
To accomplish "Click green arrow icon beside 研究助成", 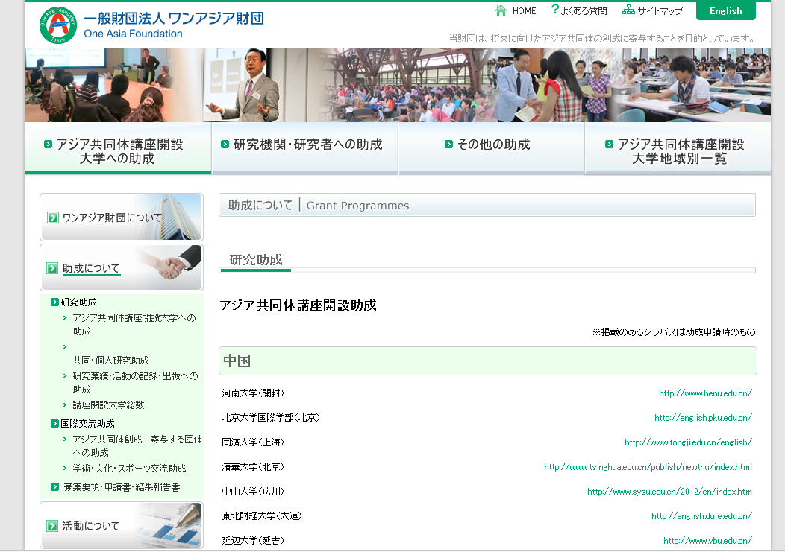I will pos(54,302).
